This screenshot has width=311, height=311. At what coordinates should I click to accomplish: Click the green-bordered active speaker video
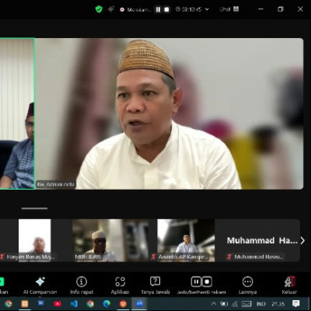point(17,114)
